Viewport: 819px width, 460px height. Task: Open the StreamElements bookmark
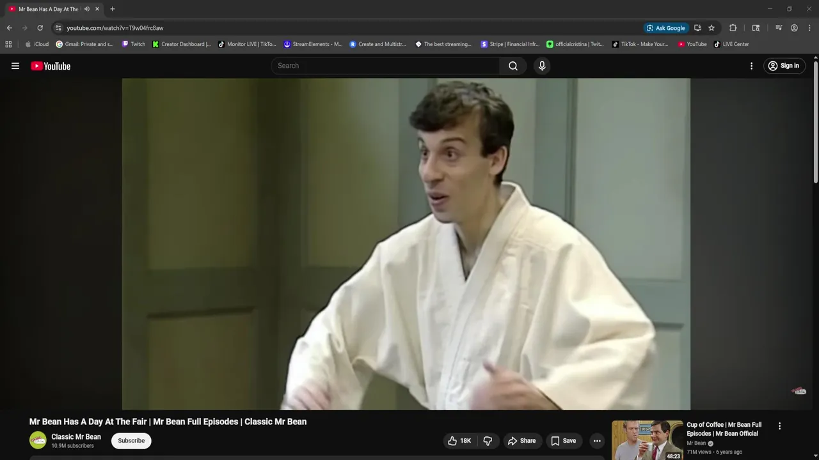coord(313,44)
